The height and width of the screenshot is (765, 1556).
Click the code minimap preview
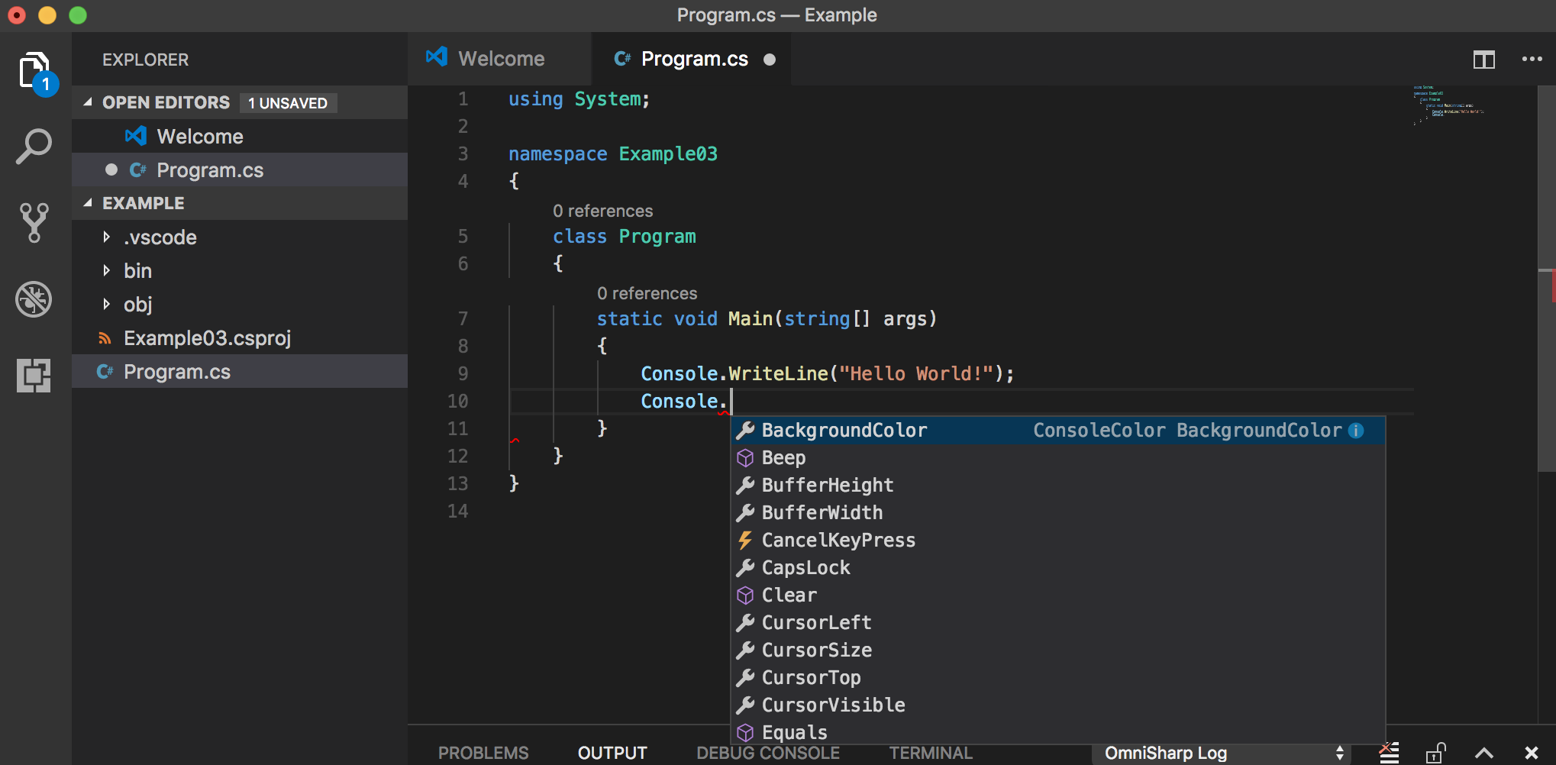(1448, 105)
